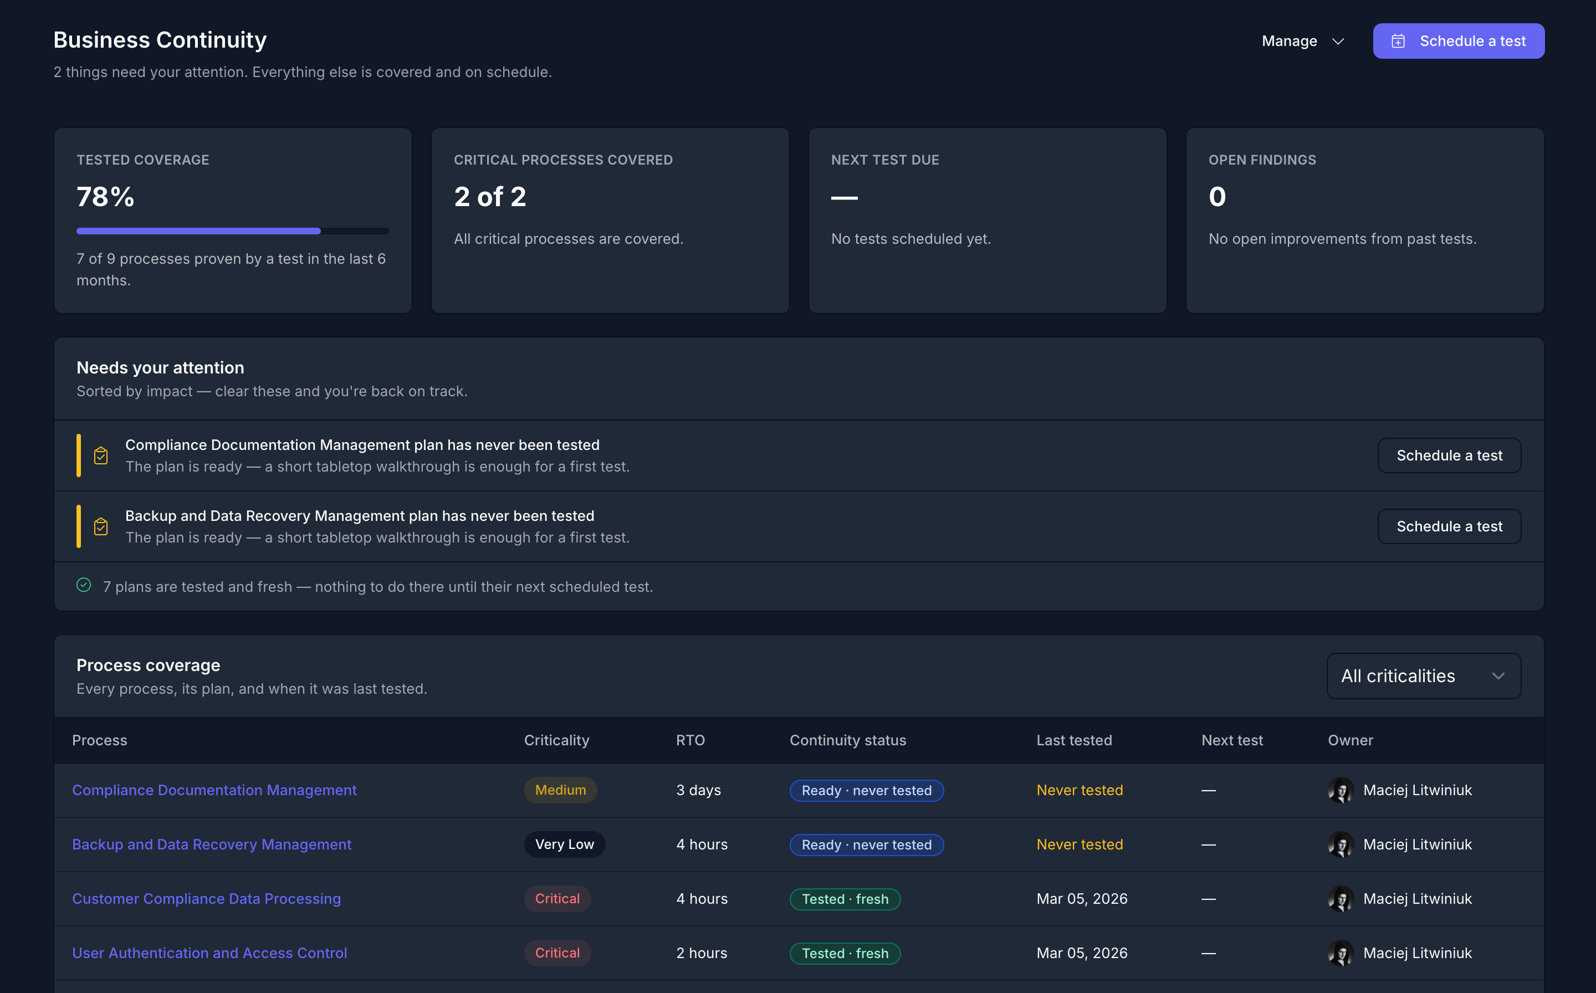Click the owner avatar in the Customer Compliance Data Processing row

(x=1341, y=898)
